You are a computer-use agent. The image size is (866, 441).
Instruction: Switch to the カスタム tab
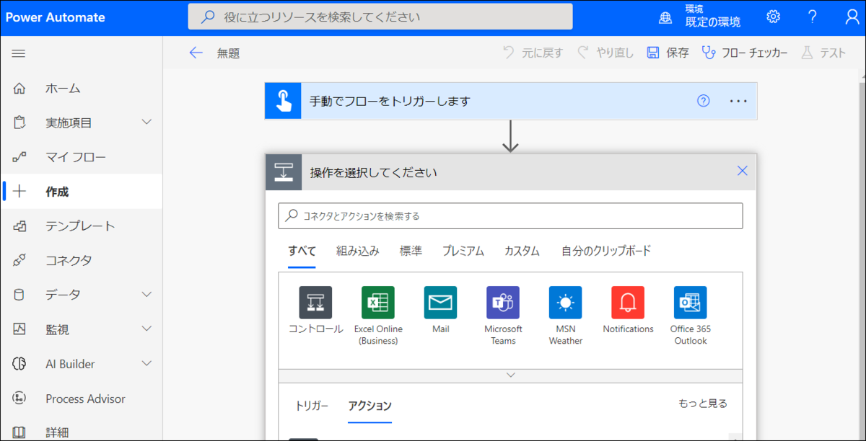pos(522,251)
